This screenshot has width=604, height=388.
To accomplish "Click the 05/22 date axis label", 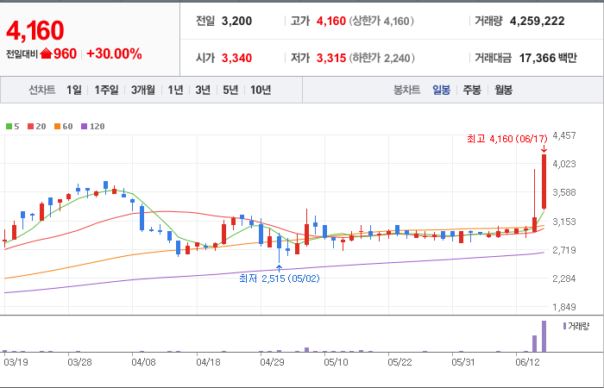I will click(x=400, y=363).
